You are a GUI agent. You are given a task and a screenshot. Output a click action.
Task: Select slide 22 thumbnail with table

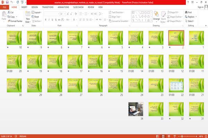tap(176, 85)
